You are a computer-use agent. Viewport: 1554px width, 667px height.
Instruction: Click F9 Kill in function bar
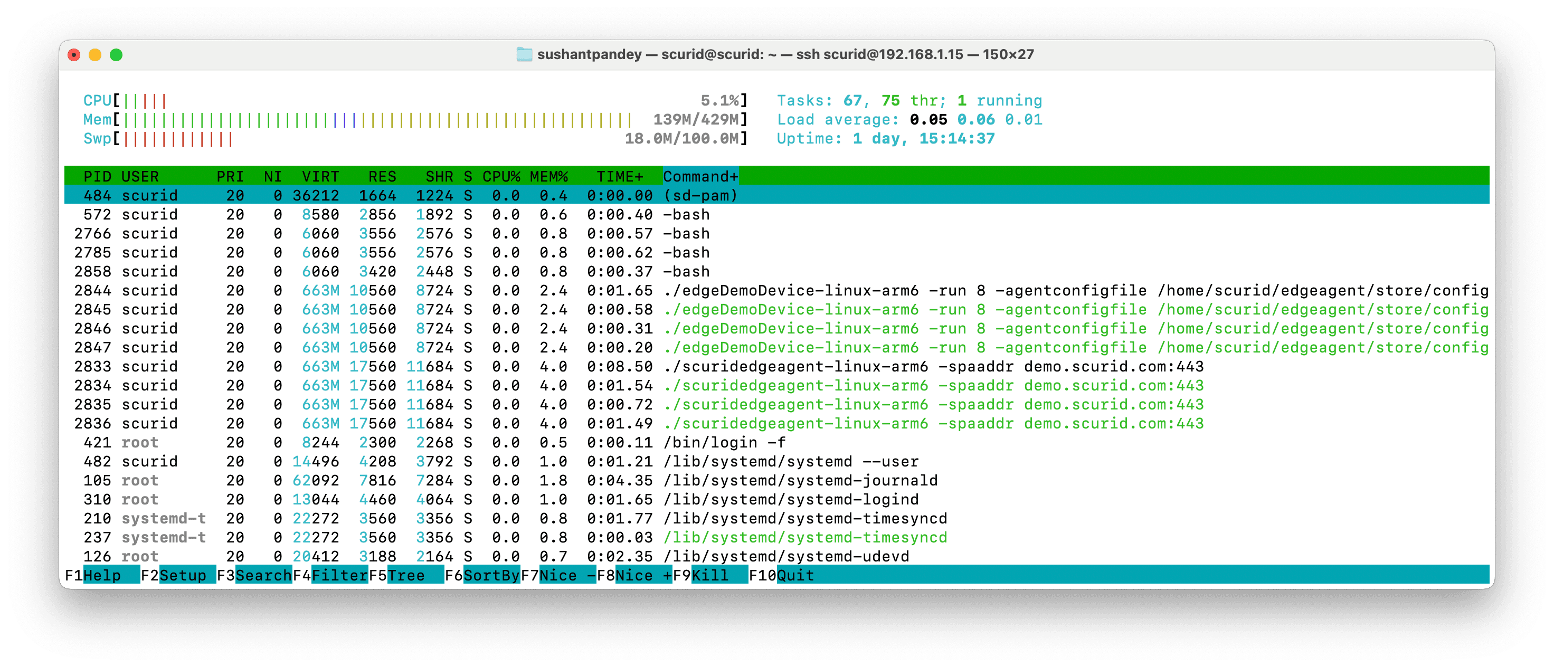[x=709, y=575]
